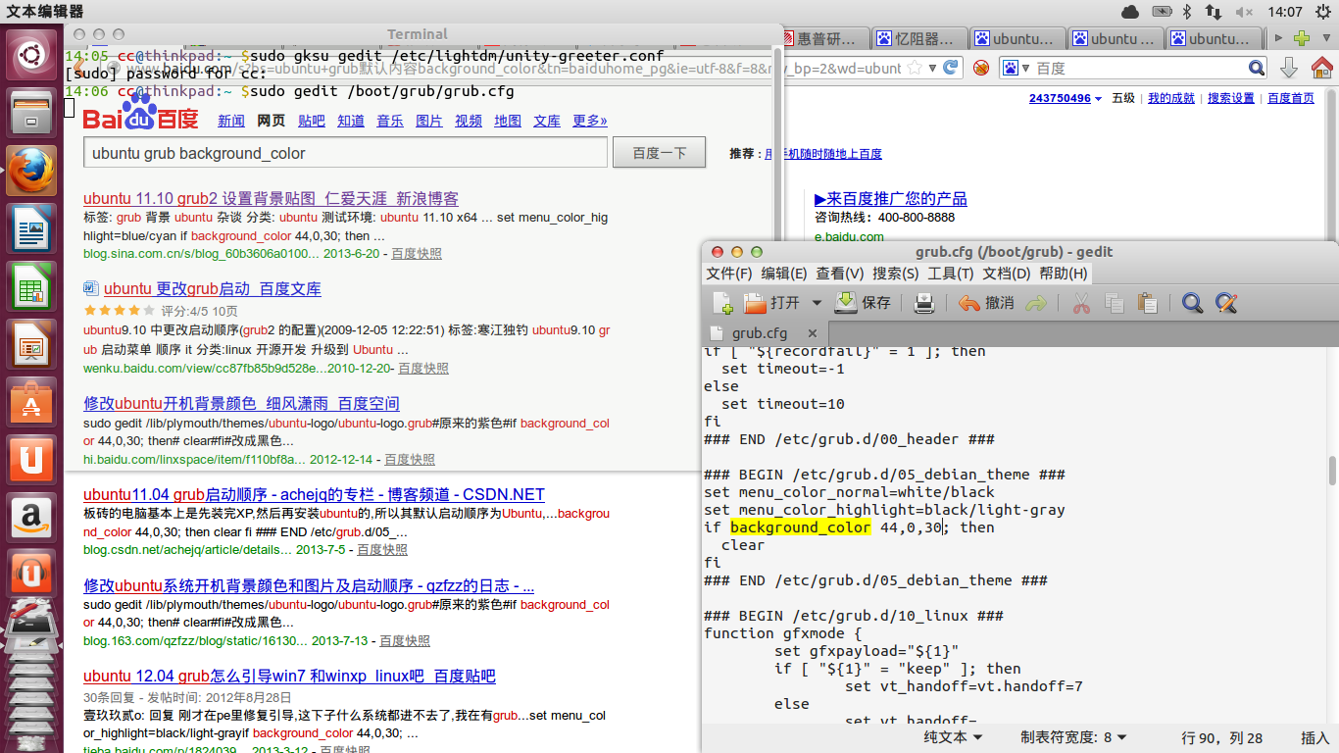Screen dimensions: 1339x753
Task: Go to the Firefox home page
Action: click(x=1321, y=68)
